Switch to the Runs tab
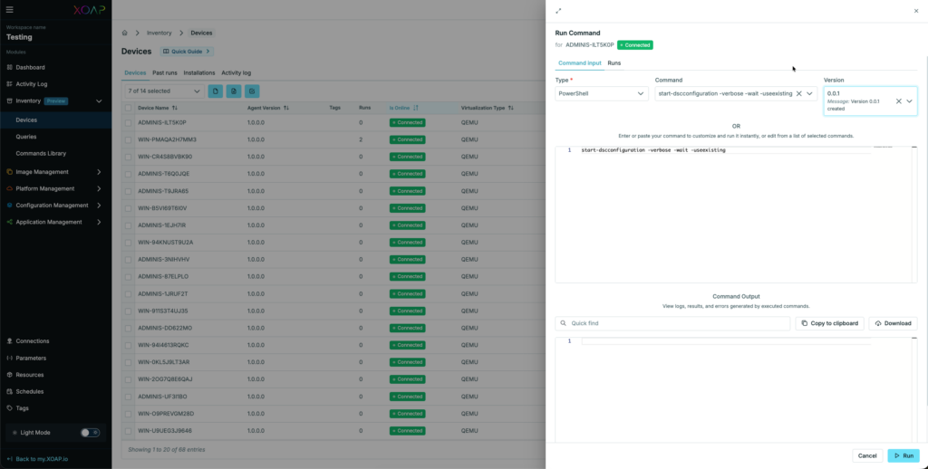 [x=614, y=62]
